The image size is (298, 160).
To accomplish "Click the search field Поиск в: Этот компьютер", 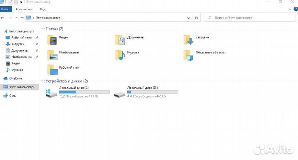I will tap(250, 18).
